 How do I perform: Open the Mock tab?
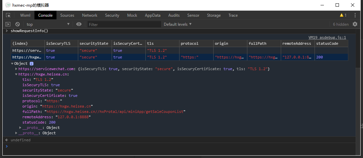[132, 15]
